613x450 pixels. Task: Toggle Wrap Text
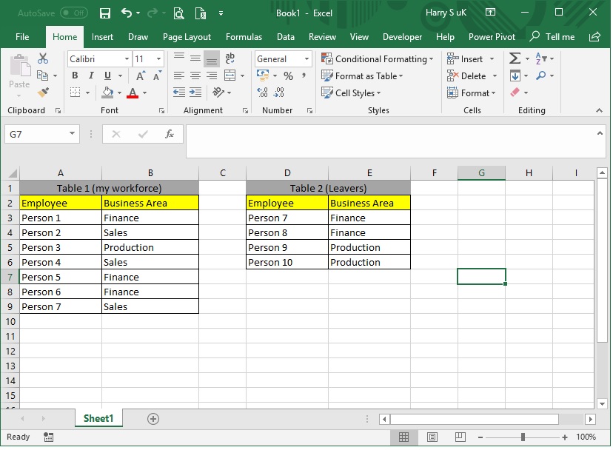230,58
